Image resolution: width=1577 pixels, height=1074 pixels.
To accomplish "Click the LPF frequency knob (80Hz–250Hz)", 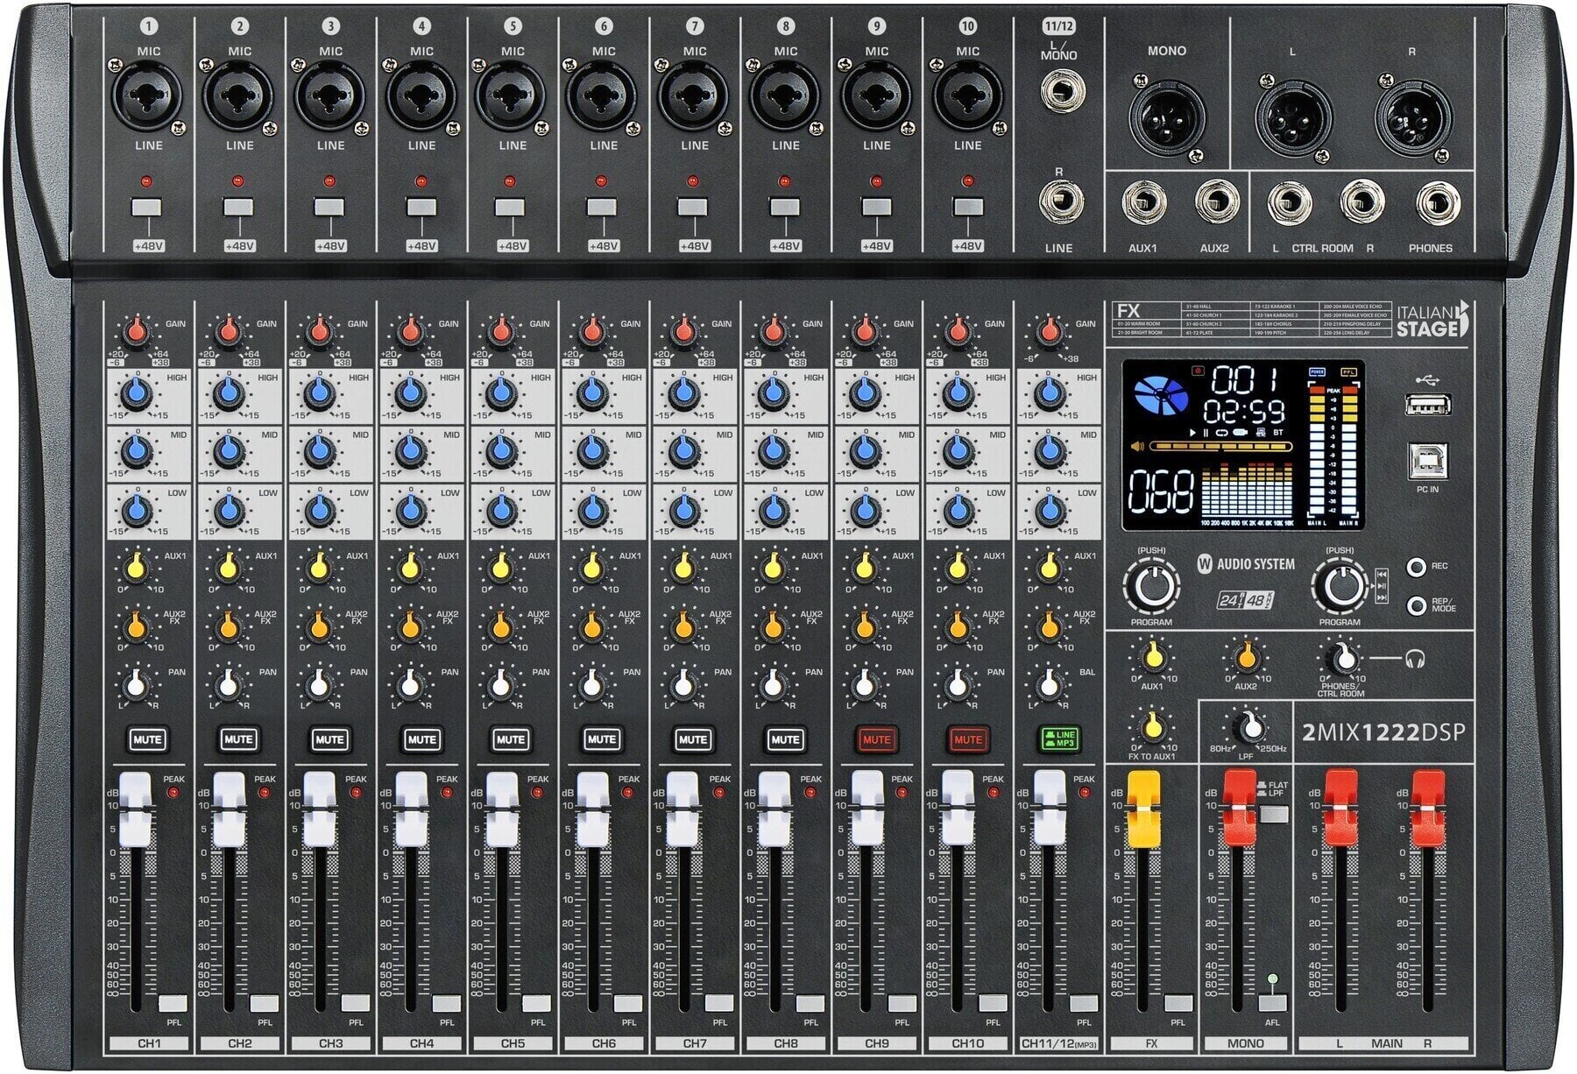I will 1249,726.
